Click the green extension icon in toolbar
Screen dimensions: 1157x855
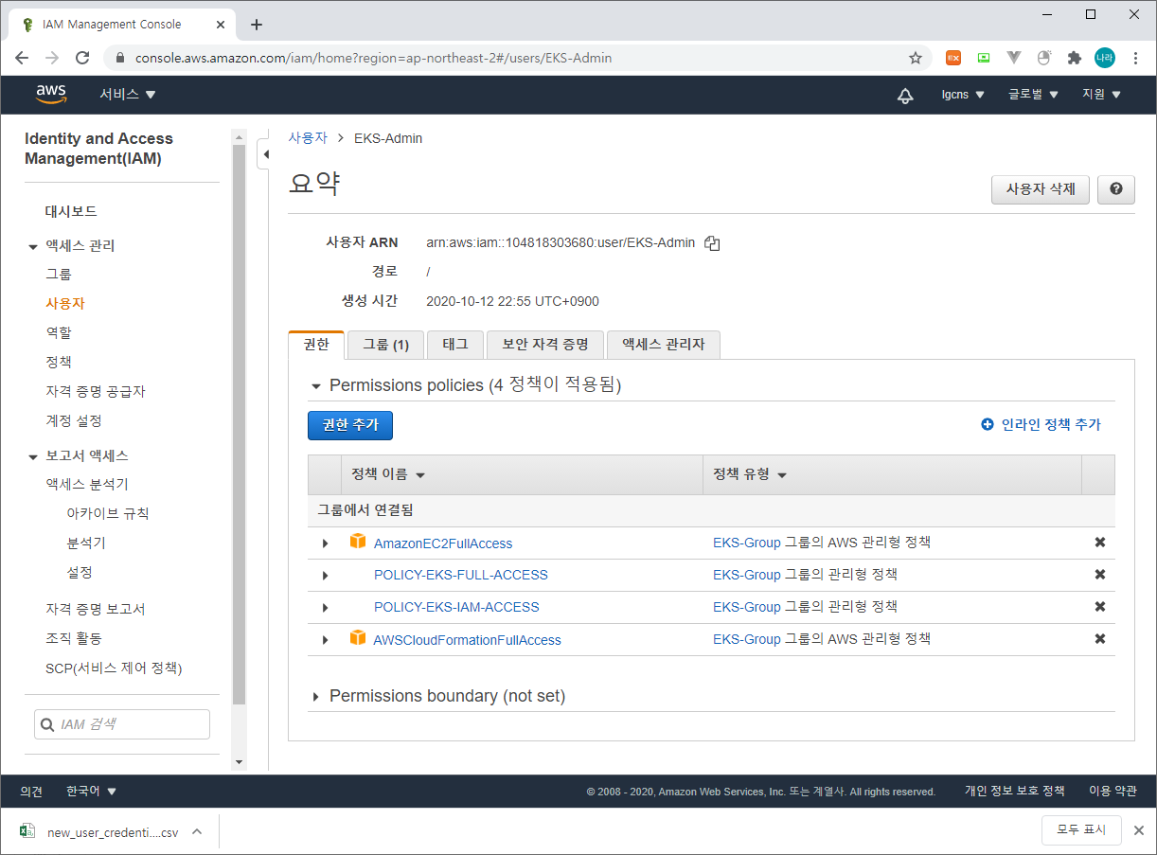coord(984,58)
